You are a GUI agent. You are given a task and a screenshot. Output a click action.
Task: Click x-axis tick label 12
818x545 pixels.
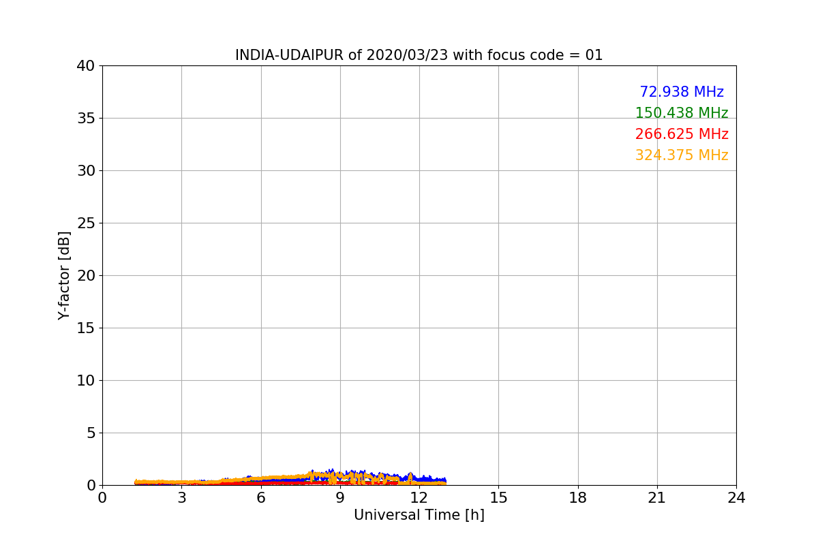point(419,498)
